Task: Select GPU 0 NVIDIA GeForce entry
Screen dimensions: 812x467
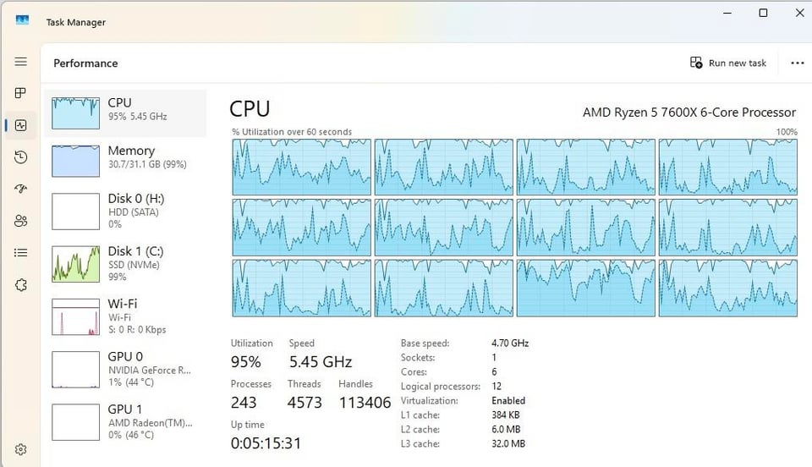Action: click(x=125, y=369)
